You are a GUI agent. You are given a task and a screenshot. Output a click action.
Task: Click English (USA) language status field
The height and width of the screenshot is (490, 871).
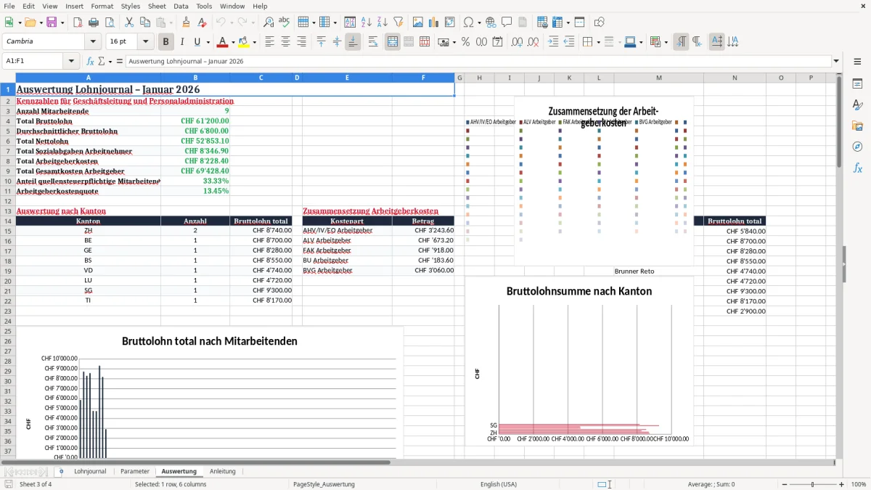499,484
